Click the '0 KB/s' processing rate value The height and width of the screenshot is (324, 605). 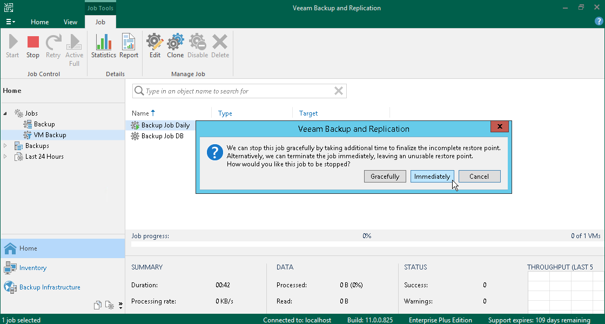225,301
